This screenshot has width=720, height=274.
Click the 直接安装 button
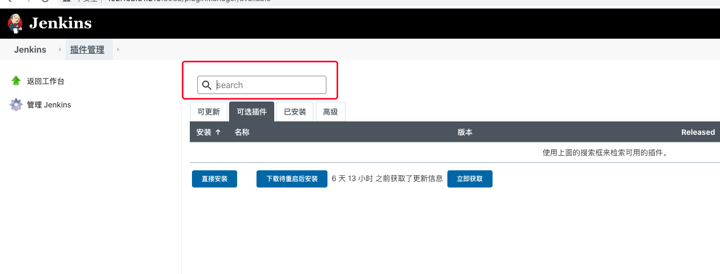tap(215, 179)
